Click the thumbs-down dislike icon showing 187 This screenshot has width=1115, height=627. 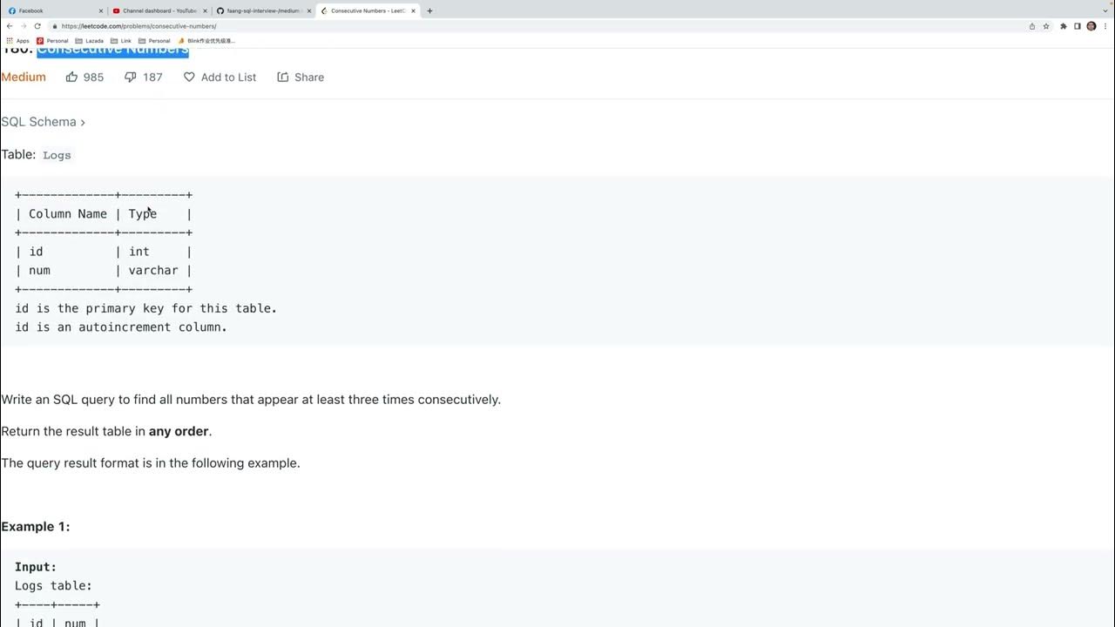[131, 78]
